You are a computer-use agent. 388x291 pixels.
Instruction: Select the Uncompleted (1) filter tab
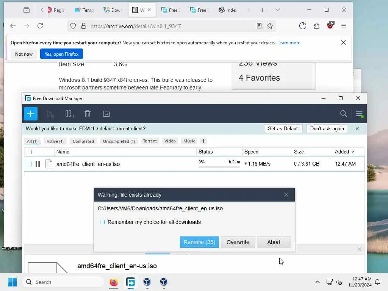(x=119, y=141)
